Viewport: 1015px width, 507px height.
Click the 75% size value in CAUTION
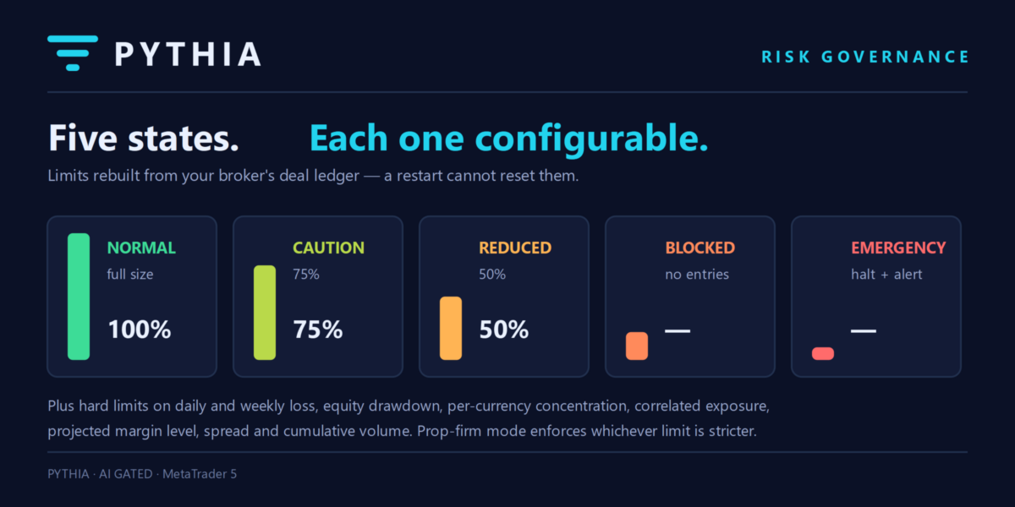pos(318,329)
